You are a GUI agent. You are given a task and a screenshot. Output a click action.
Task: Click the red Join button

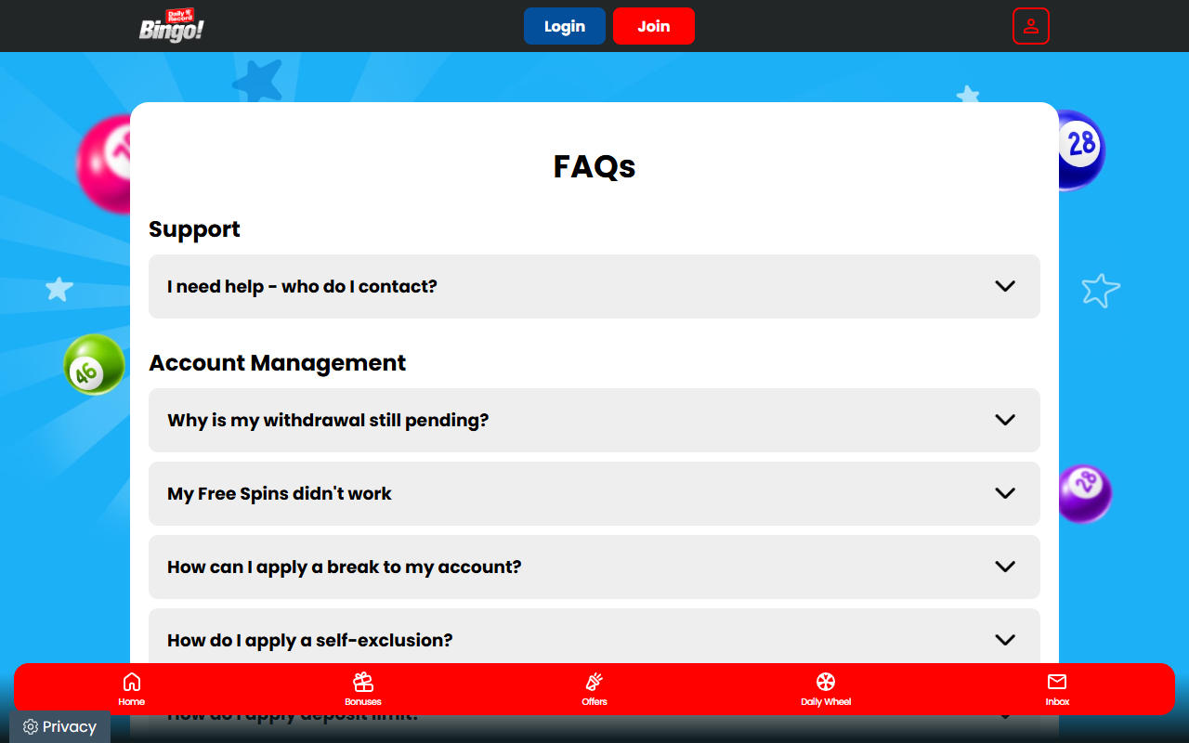pyautogui.click(x=654, y=26)
